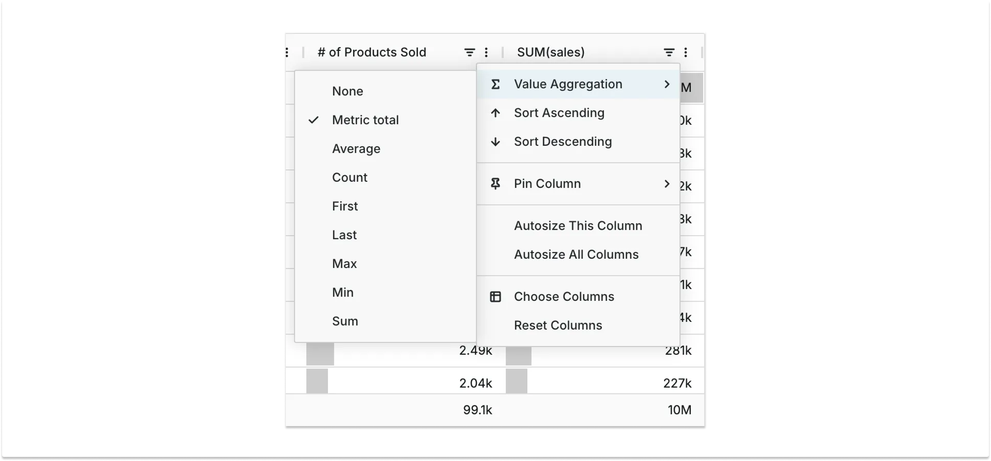Click the three-dot menu on # of Products Sold
The image size is (991, 461).
486,52
